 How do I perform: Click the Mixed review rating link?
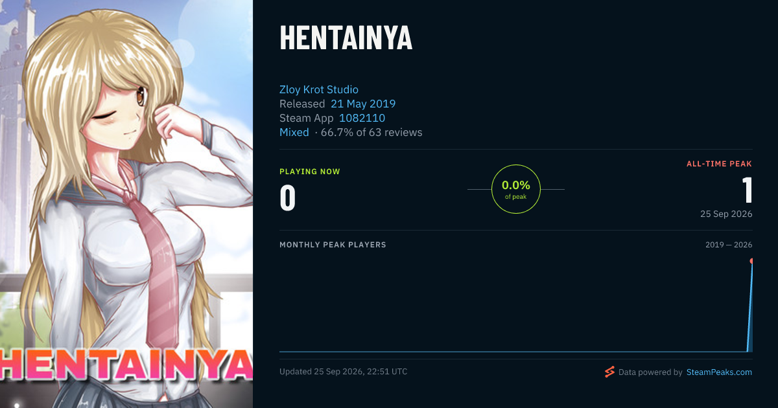point(294,132)
